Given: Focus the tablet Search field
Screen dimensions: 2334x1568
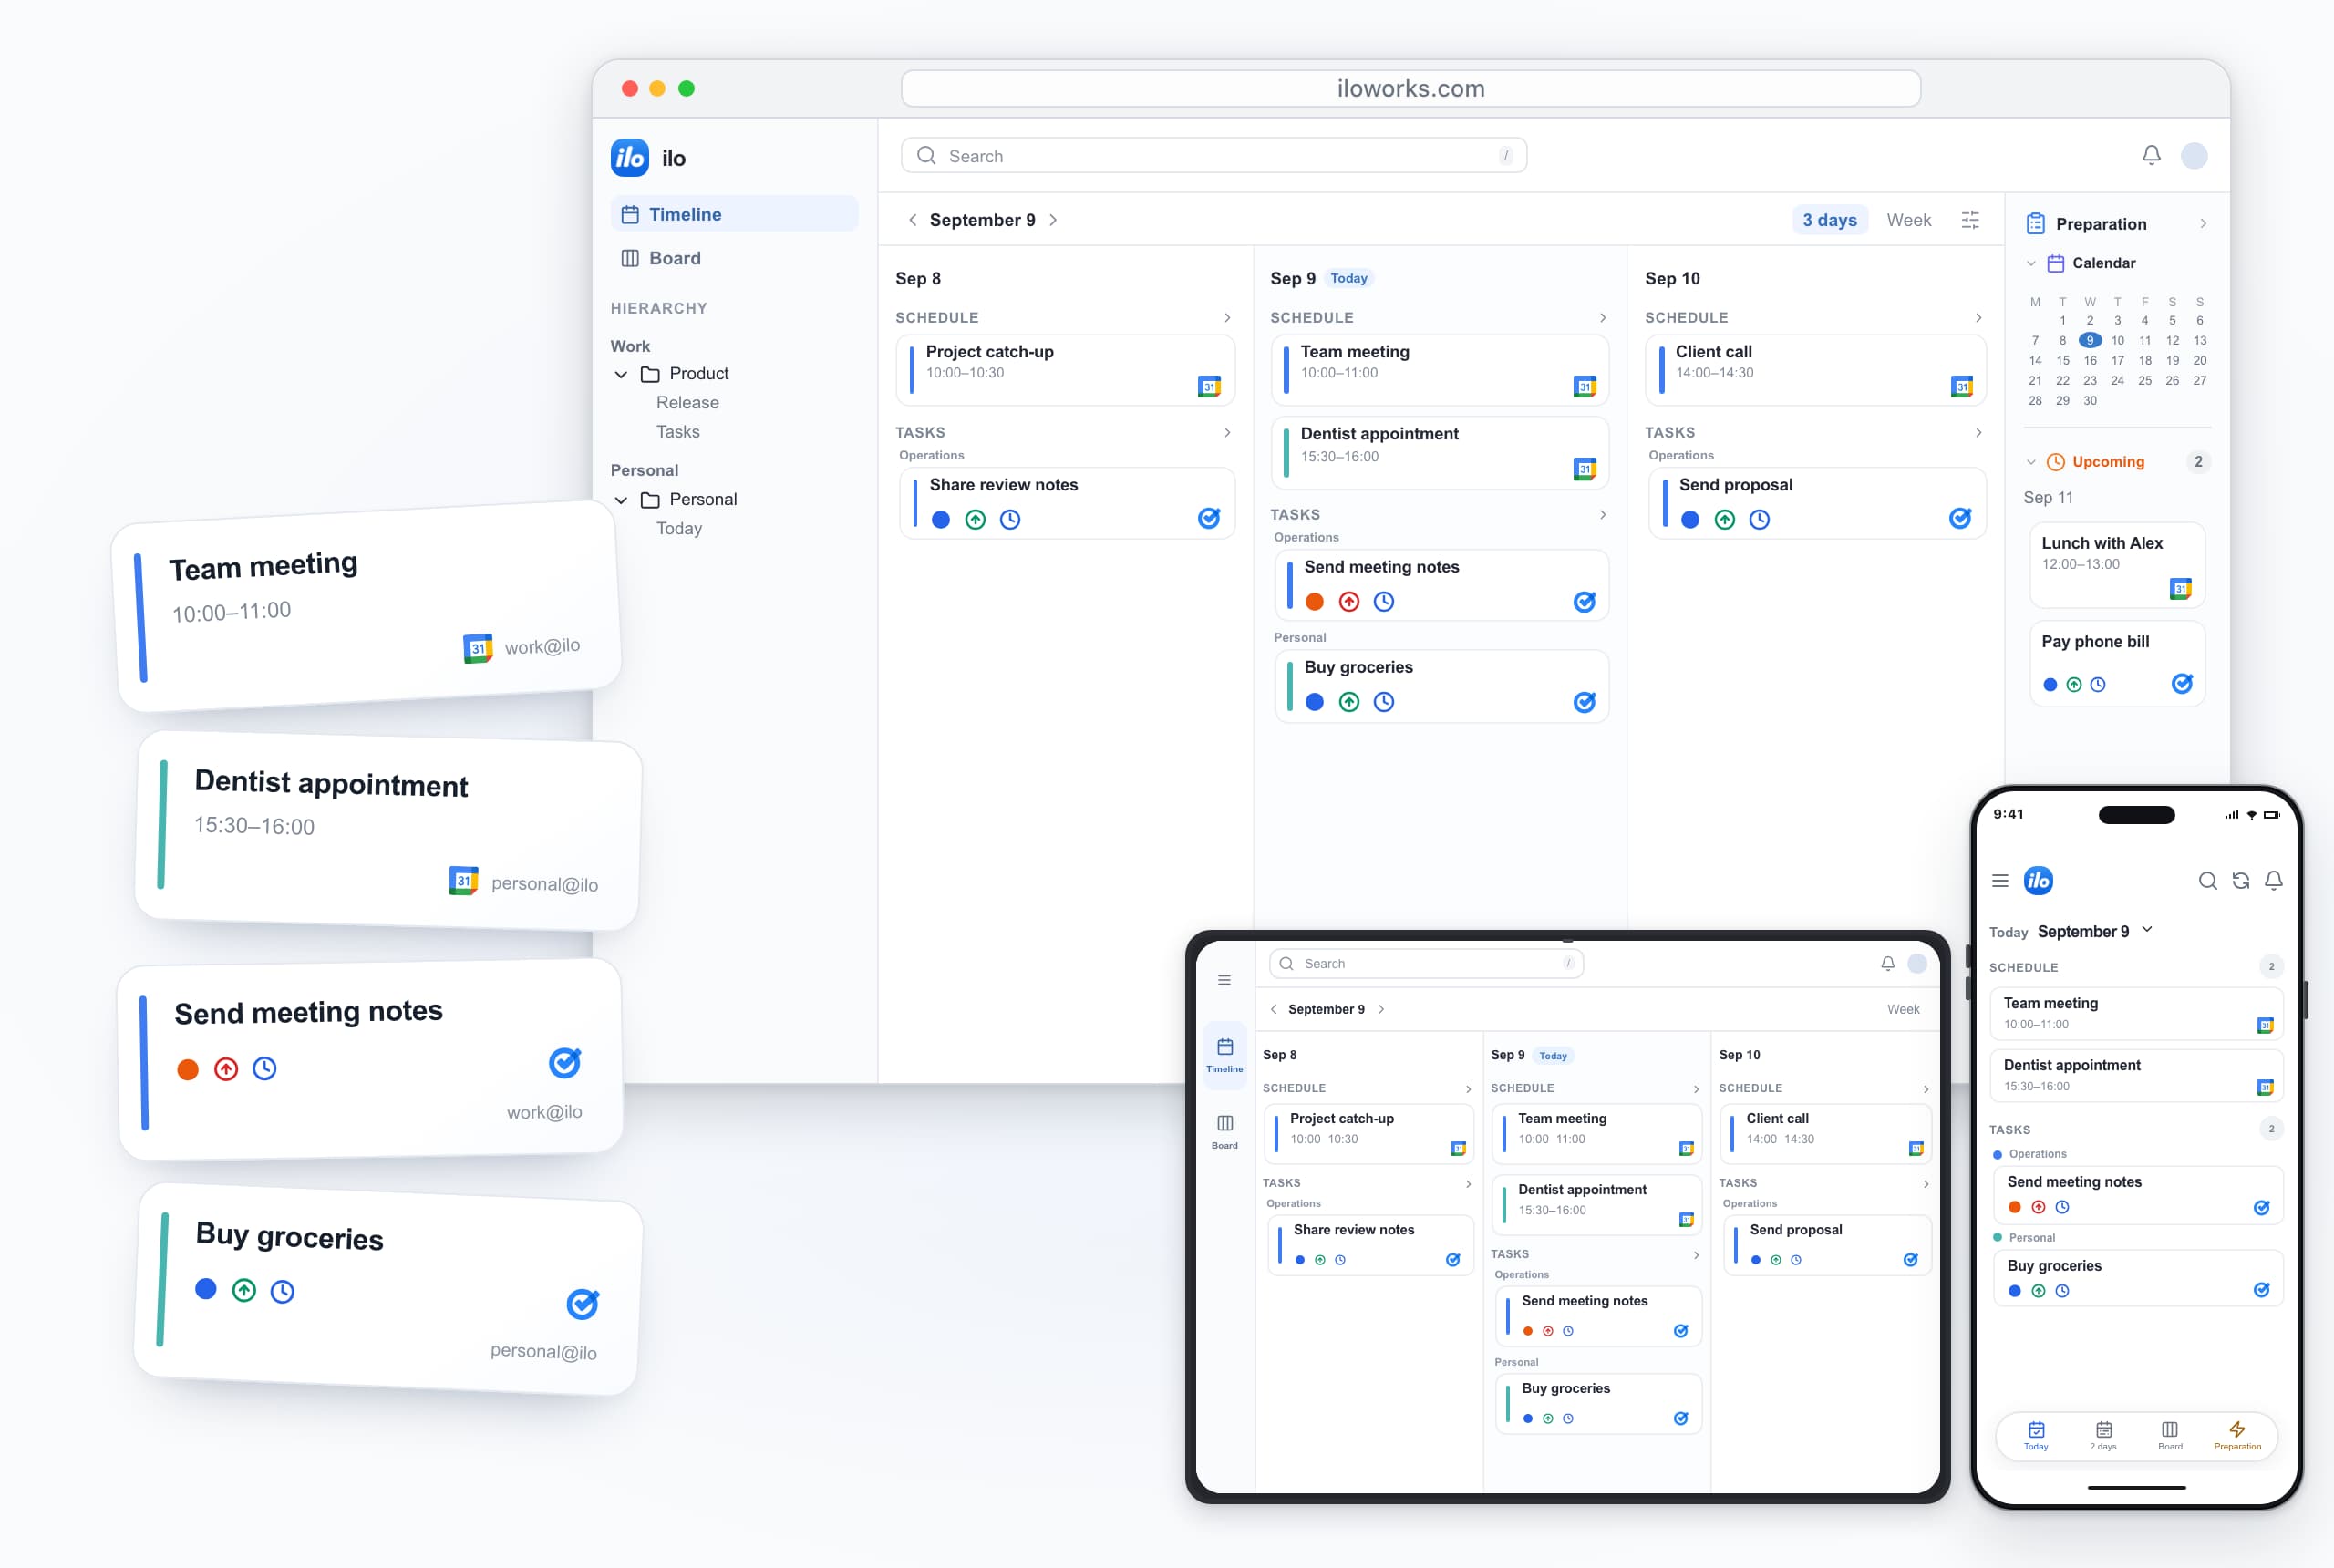Looking at the screenshot, I should click(1426, 964).
